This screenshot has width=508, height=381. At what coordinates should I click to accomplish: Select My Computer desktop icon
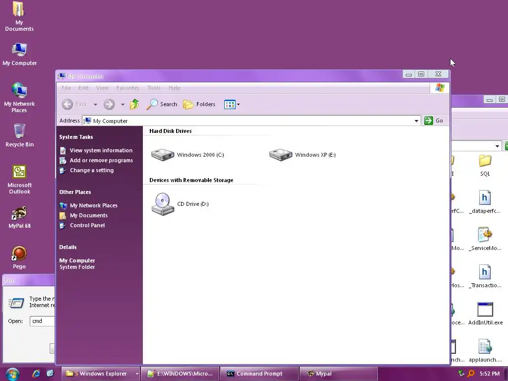19,55
